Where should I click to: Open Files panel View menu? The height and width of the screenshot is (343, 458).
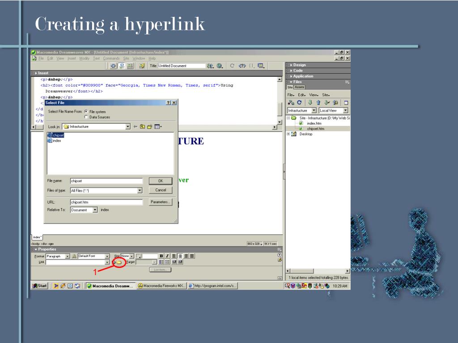point(314,95)
